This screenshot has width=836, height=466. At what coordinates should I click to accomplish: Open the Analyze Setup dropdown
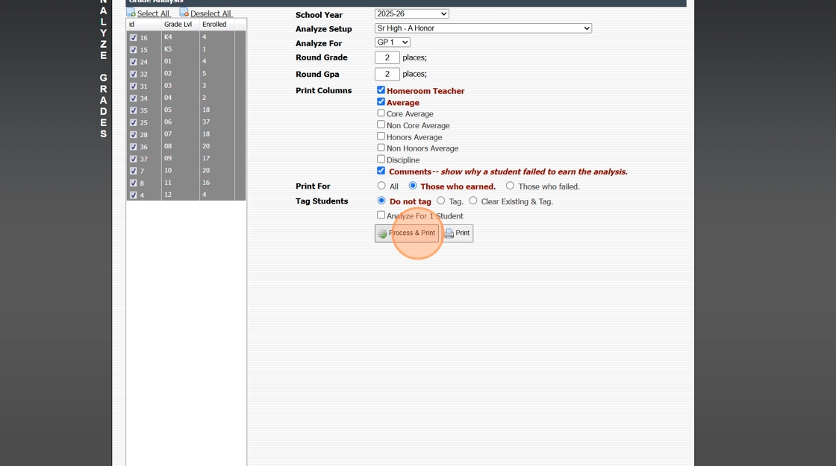coord(483,28)
